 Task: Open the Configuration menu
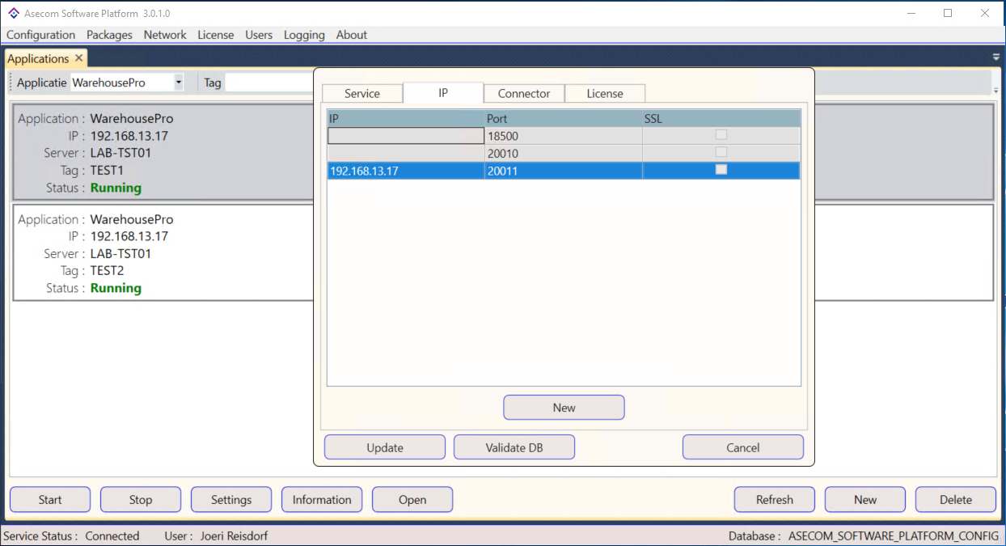point(40,35)
